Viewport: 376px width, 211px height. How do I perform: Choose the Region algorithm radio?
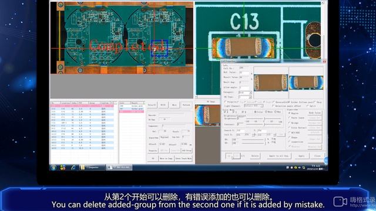point(290,113)
